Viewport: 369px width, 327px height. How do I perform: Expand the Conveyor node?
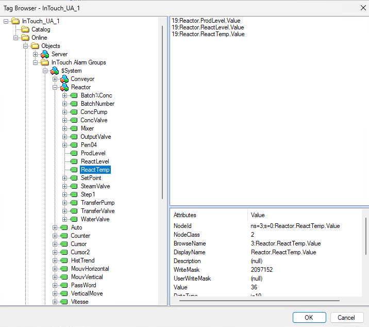point(55,79)
